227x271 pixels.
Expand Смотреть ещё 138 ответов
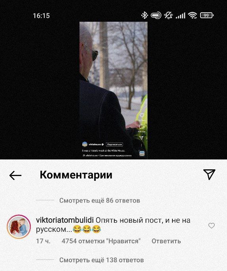tap(102, 260)
